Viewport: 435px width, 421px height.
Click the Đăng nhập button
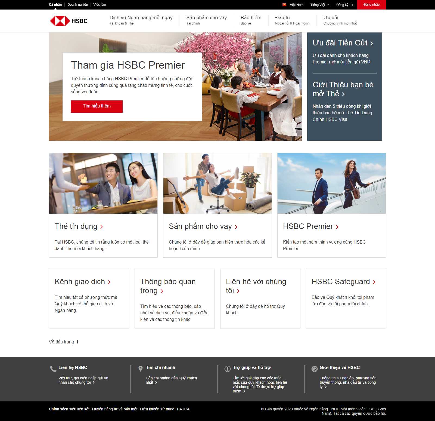tap(372, 5)
